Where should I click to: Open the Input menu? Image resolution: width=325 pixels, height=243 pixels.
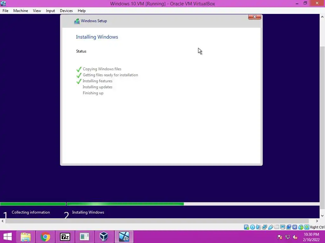tap(50, 11)
